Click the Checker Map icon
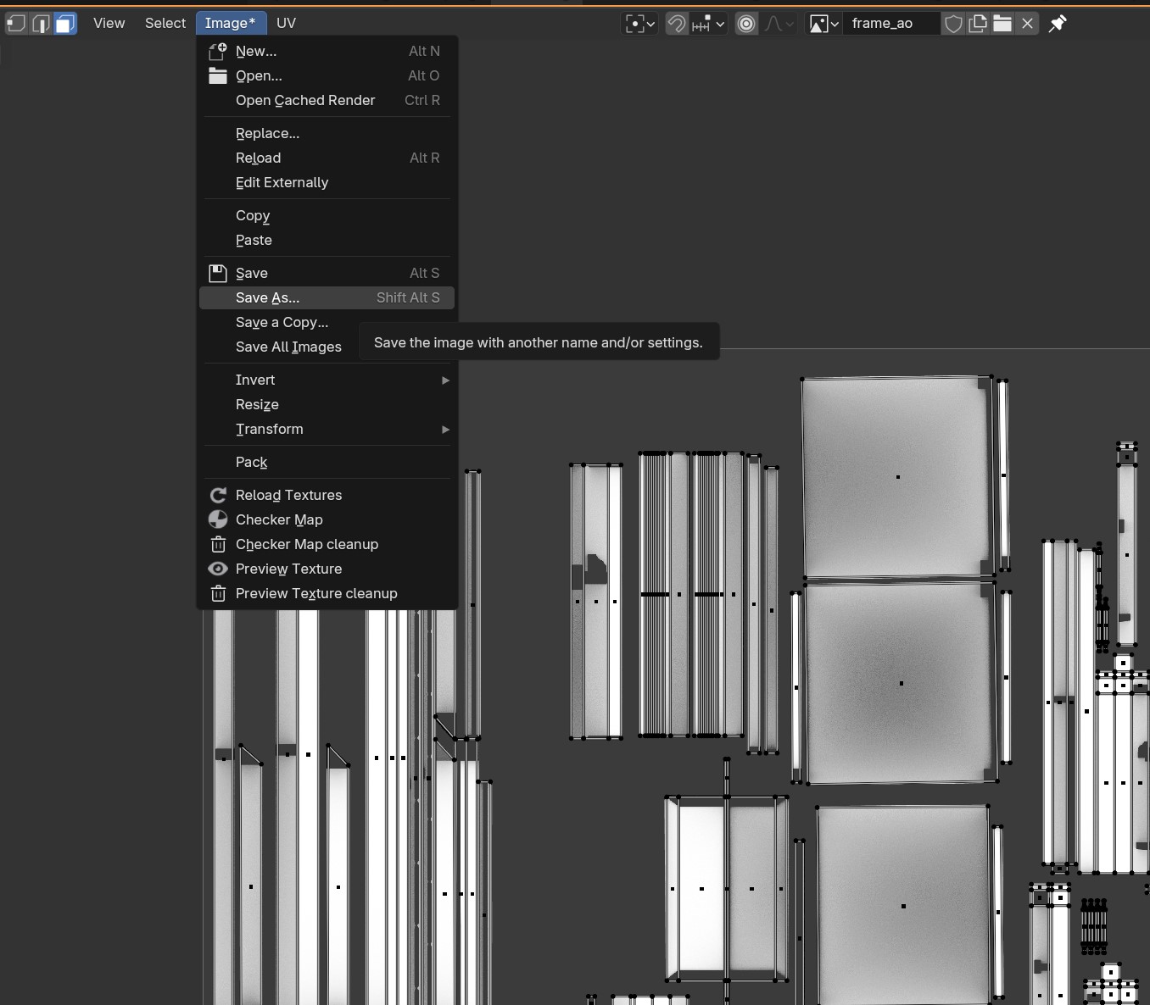 [218, 519]
